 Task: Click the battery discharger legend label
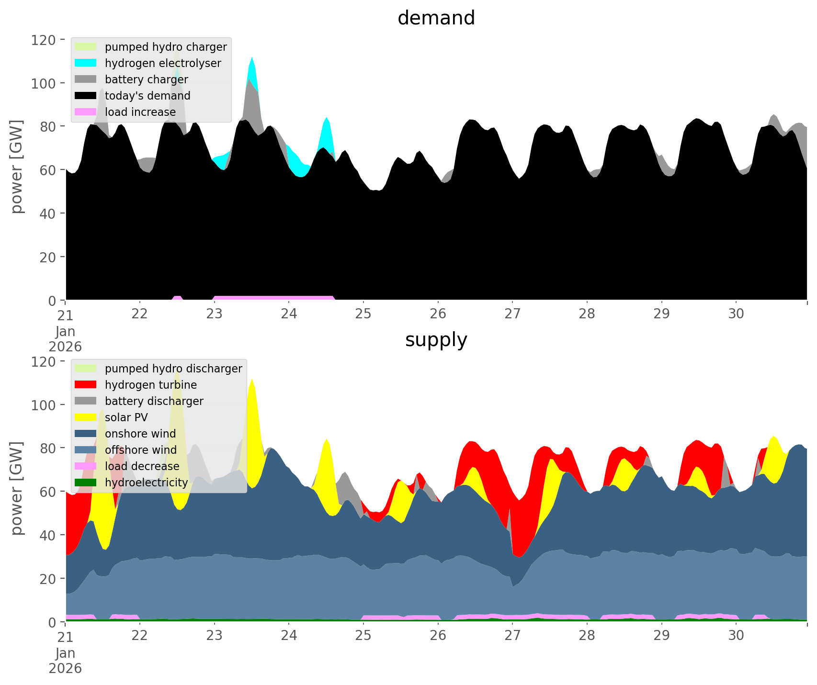pyautogui.click(x=154, y=401)
